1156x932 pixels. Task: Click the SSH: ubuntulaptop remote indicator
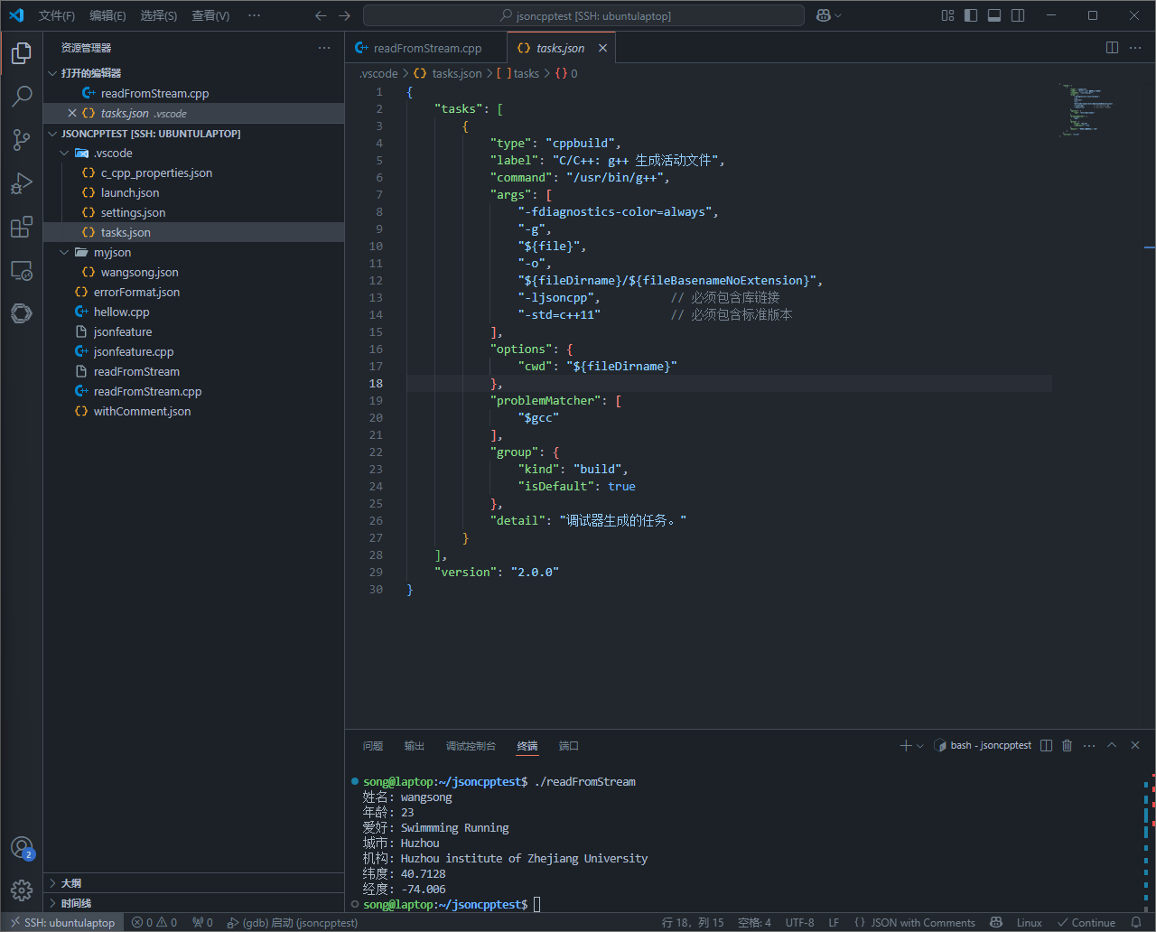click(63, 923)
